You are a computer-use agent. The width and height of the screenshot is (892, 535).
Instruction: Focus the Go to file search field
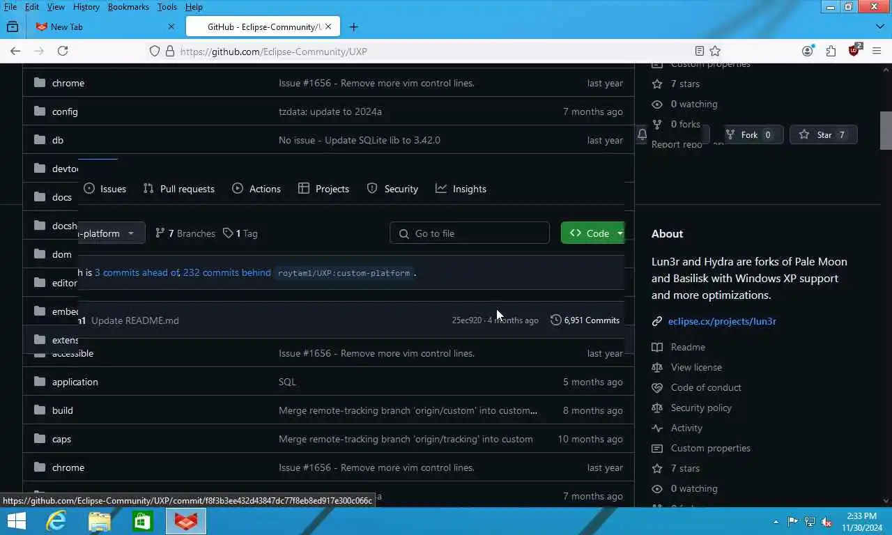(470, 233)
